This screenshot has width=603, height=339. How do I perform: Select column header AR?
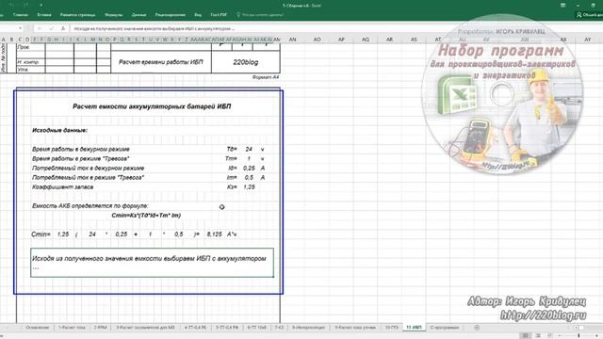coord(389,40)
